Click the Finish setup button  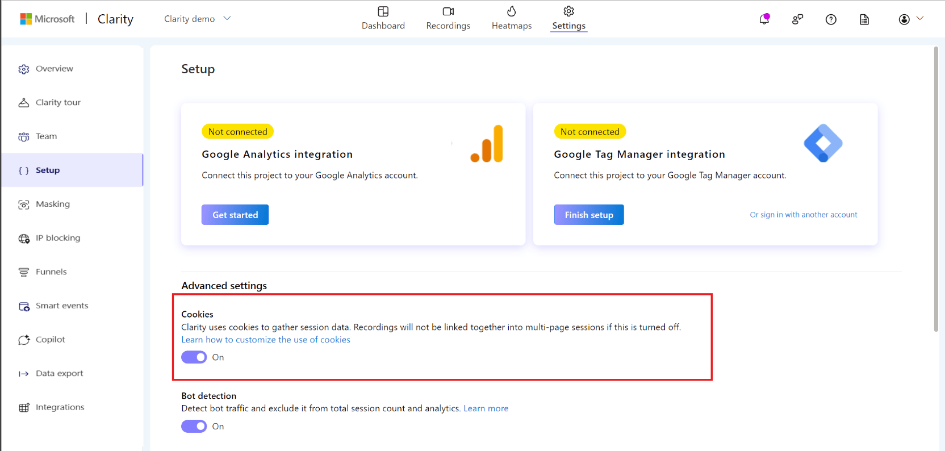tap(589, 215)
